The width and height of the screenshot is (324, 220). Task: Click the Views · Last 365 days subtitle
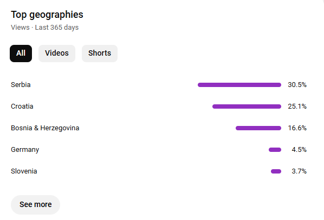45,28
